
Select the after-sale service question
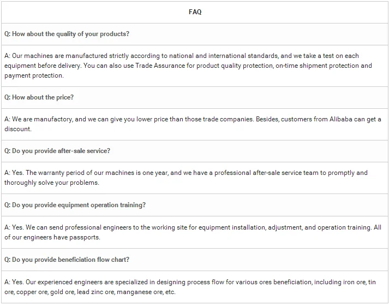tap(57, 151)
